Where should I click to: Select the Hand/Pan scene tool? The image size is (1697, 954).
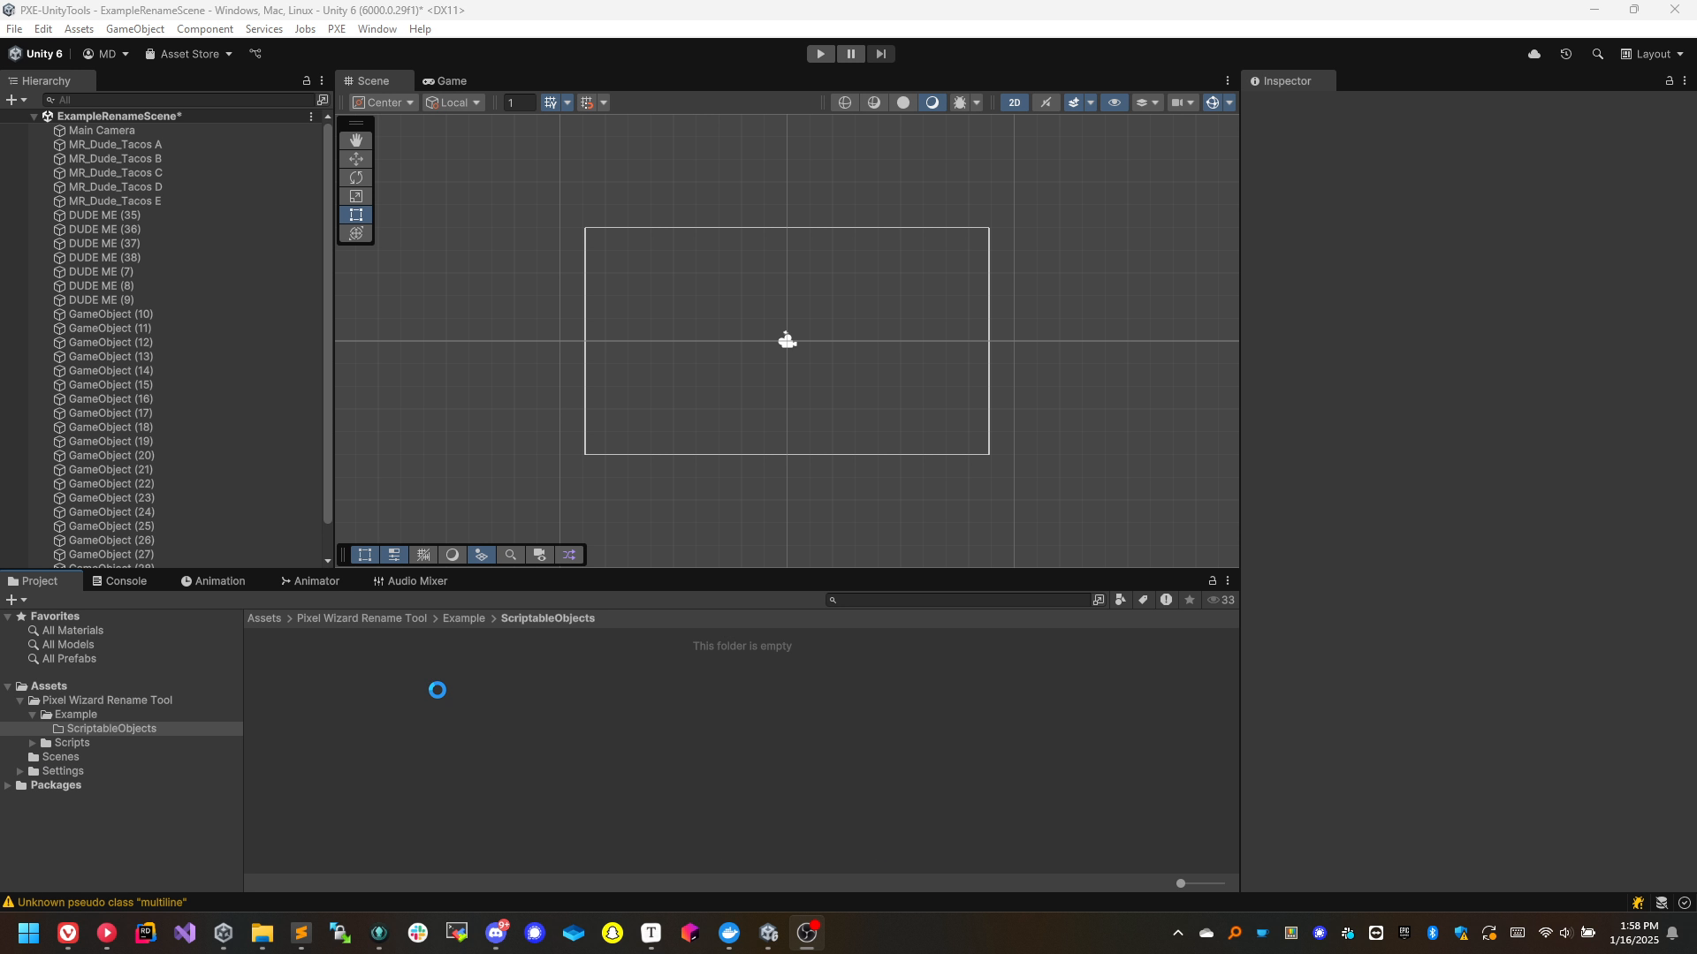(355, 139)
